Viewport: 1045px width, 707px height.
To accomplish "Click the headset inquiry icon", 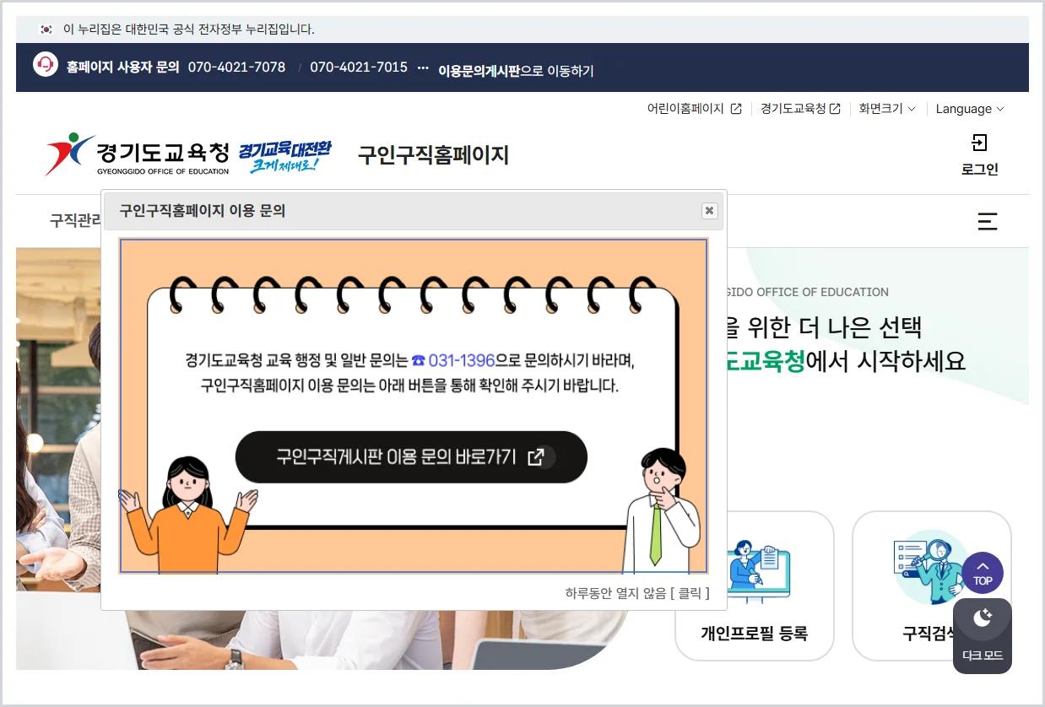I will click(46, 64).
